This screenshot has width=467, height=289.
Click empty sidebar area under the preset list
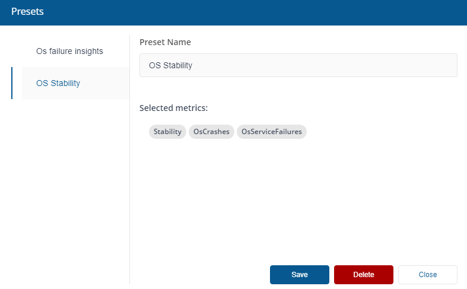click(70, 190)
